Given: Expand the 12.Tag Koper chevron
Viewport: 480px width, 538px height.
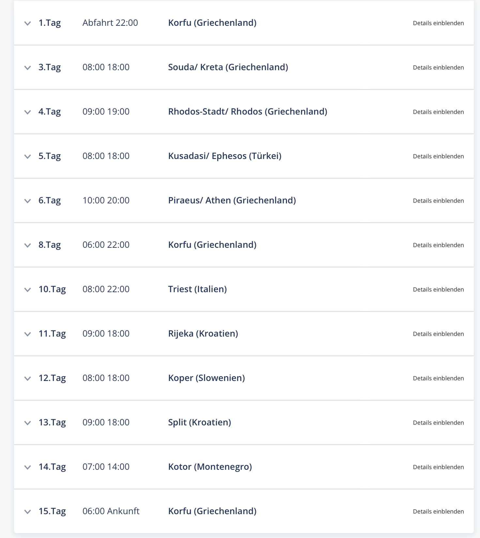Looking at the screenshot, I should pyautogui.click(x=28, y=378).
